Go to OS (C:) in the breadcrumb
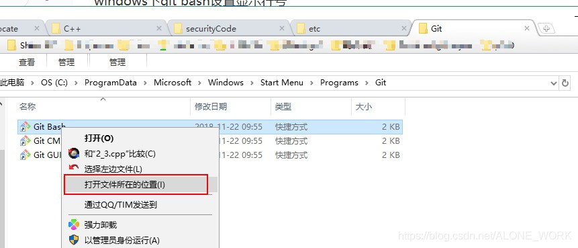The image size is (578, 248). [x=54, y=83]
